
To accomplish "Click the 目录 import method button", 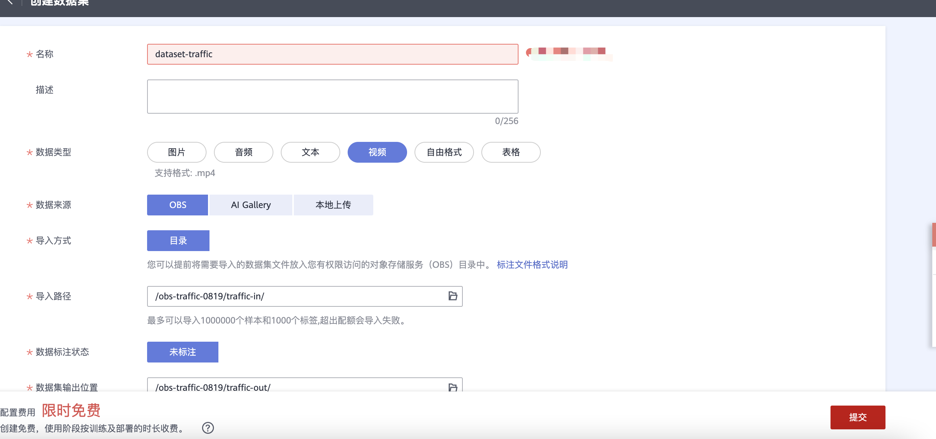I will [178, 240].
